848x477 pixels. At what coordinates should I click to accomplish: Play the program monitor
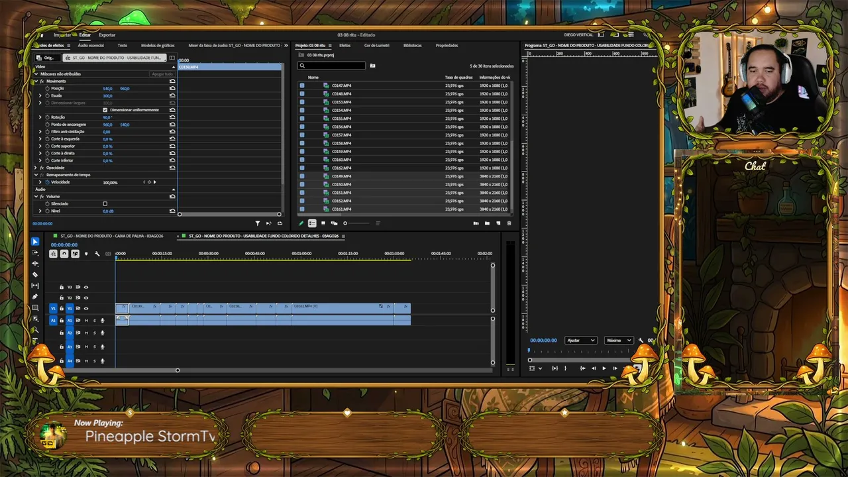click(604, 368)
